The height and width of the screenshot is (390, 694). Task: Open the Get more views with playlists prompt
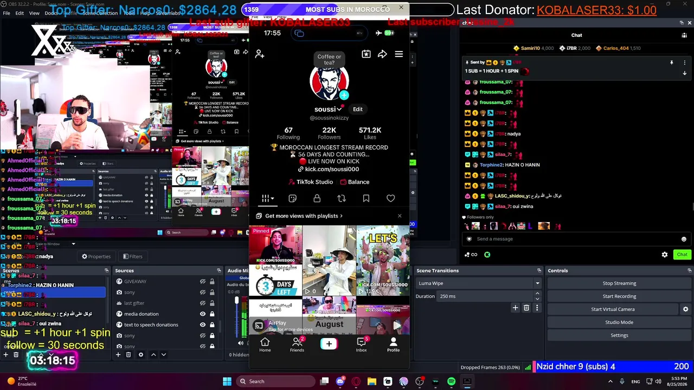pos(300,216)
